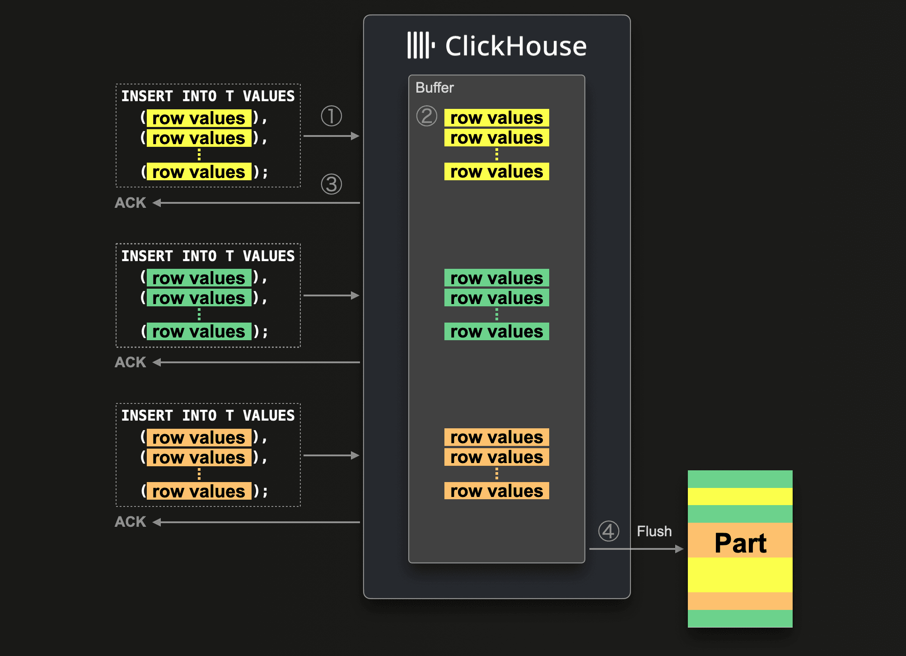Click the middle ACK label
906x656 pixels.
click(131, 362)
